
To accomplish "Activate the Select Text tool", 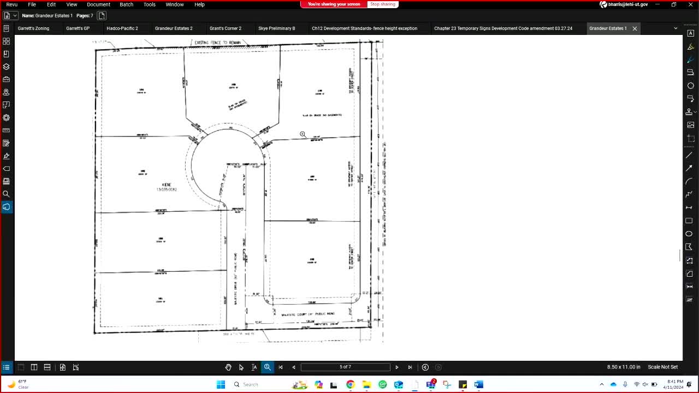I will click(254, 367).
